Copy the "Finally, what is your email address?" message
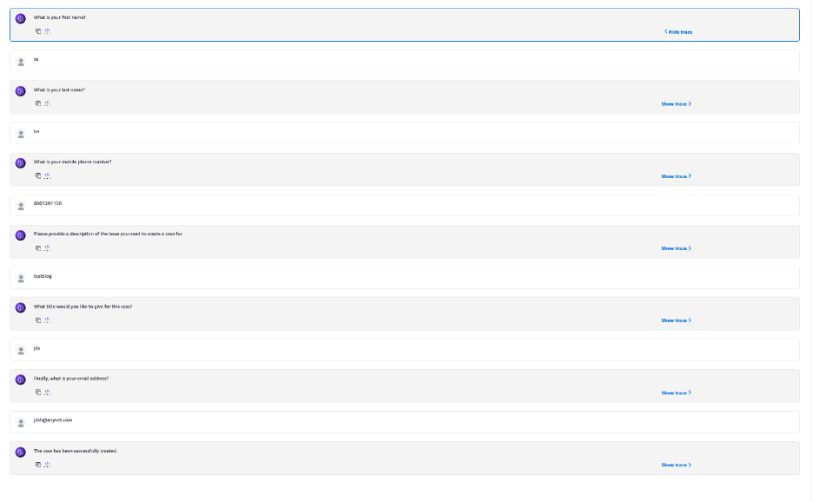Viewport: 813px width, 502px height. pyautogui.click(x=38, y=392)
